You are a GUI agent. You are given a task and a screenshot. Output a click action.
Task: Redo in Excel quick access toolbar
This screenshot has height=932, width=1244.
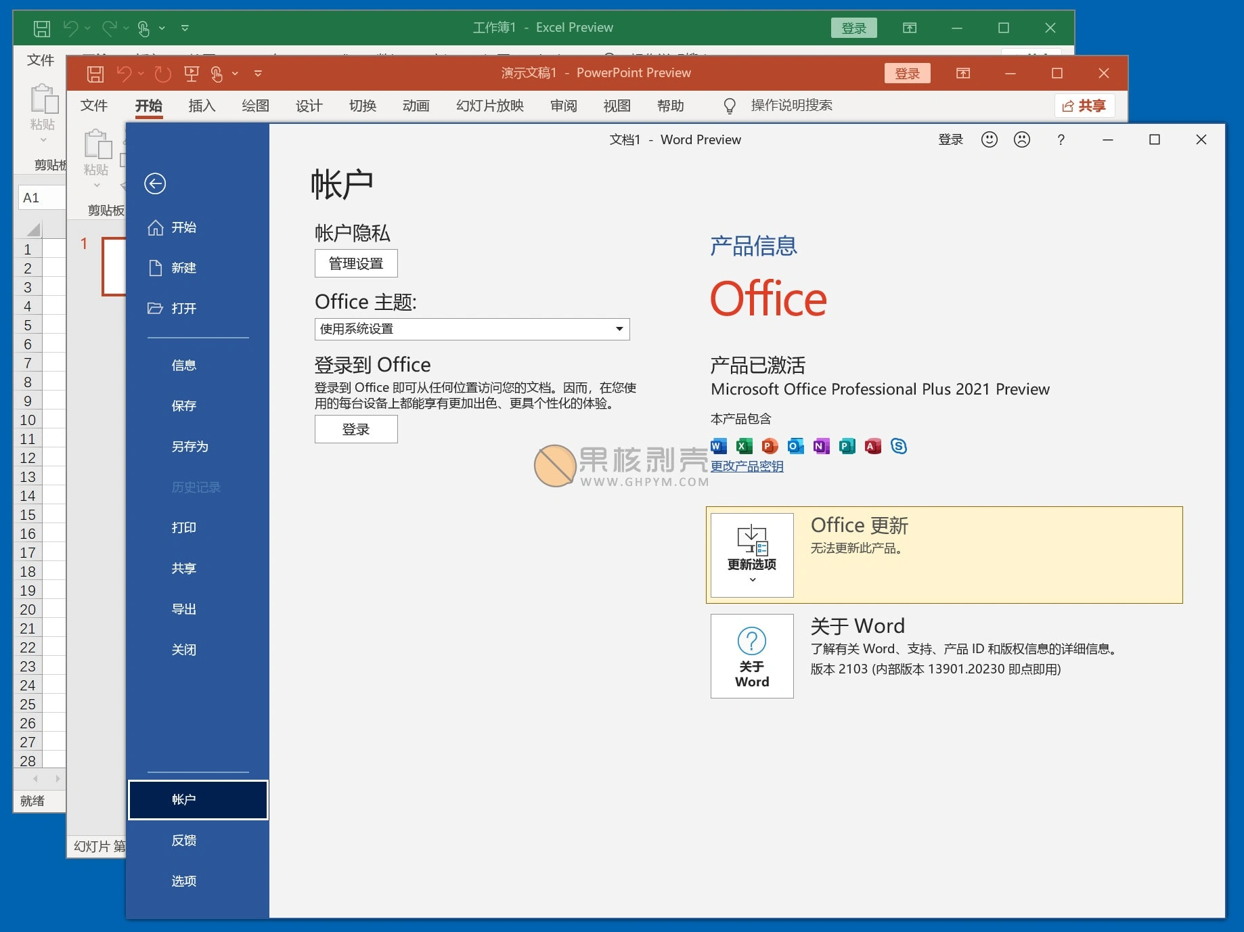(109, 28)
